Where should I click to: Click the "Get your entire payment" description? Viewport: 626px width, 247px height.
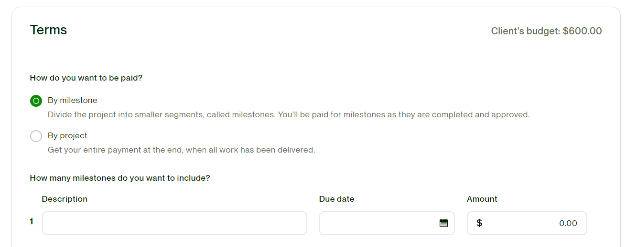(181, 150)
